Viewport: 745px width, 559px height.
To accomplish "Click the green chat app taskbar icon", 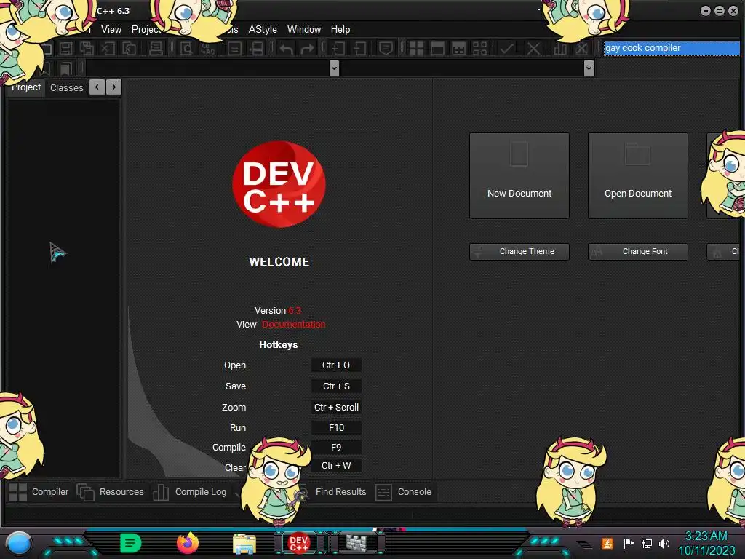I will tap(131, 543).
